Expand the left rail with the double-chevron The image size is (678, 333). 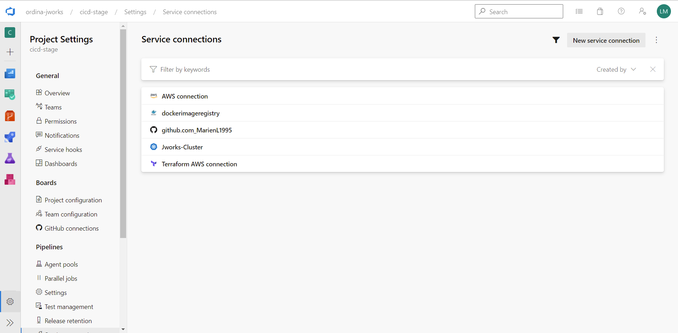point(10,322)
